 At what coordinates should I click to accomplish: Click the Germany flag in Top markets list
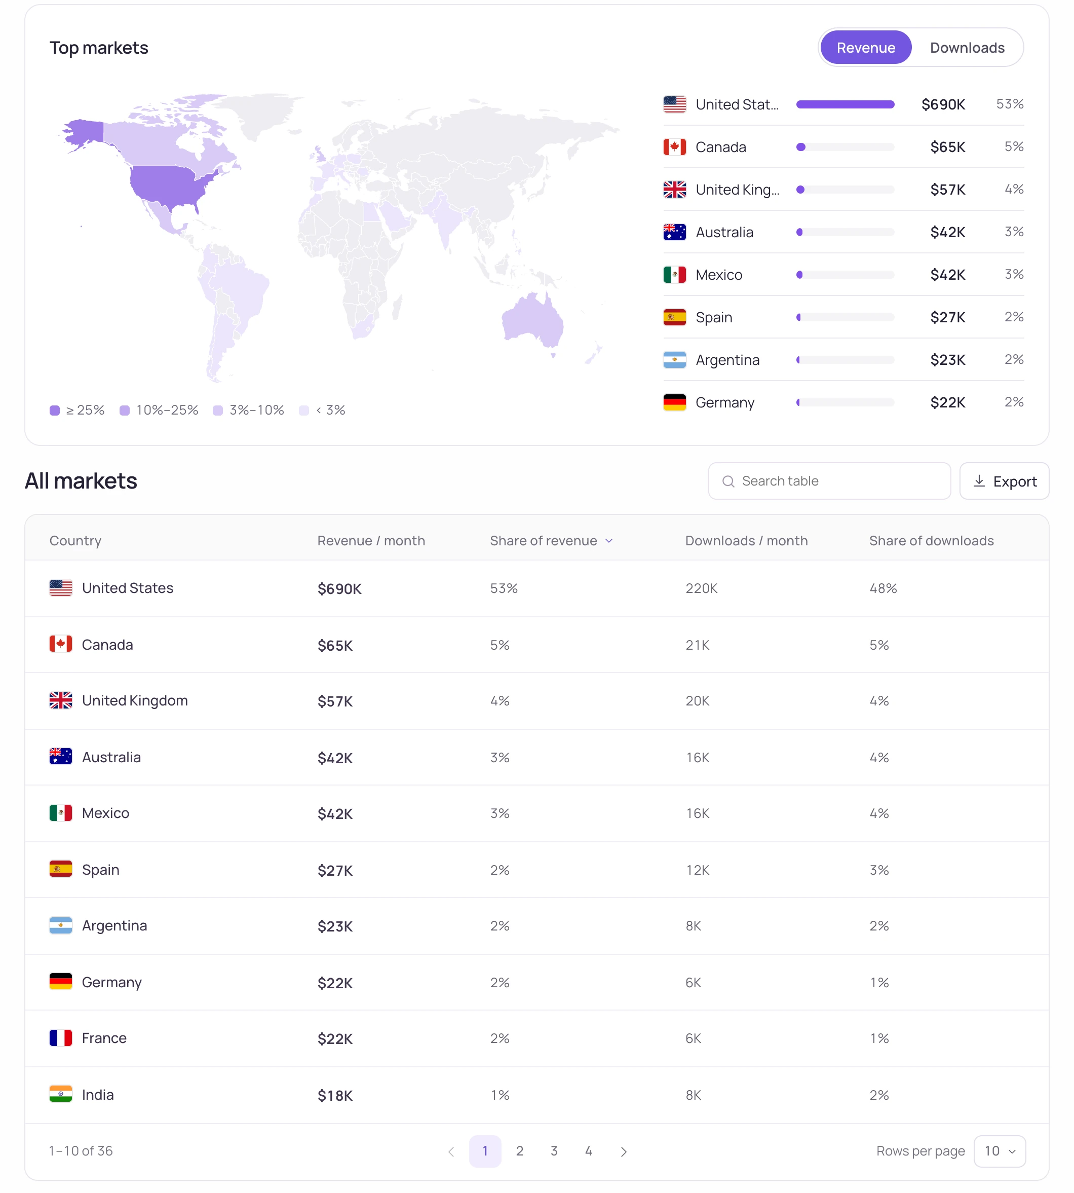click(x=674, y=402)
